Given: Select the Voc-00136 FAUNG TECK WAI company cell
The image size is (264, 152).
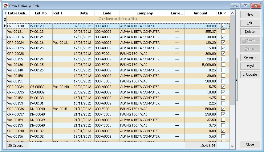Looking at the screenshot, I should 144,65.
